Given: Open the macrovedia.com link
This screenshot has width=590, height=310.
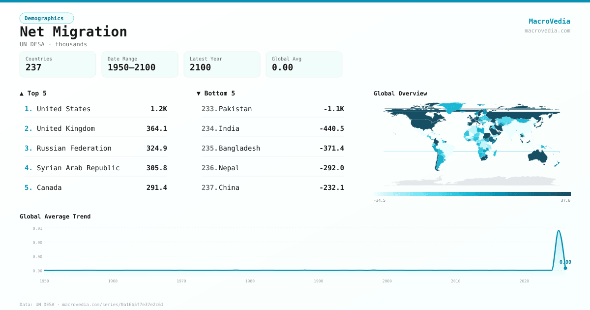Looking at the screenshot, I should [547, 30].
